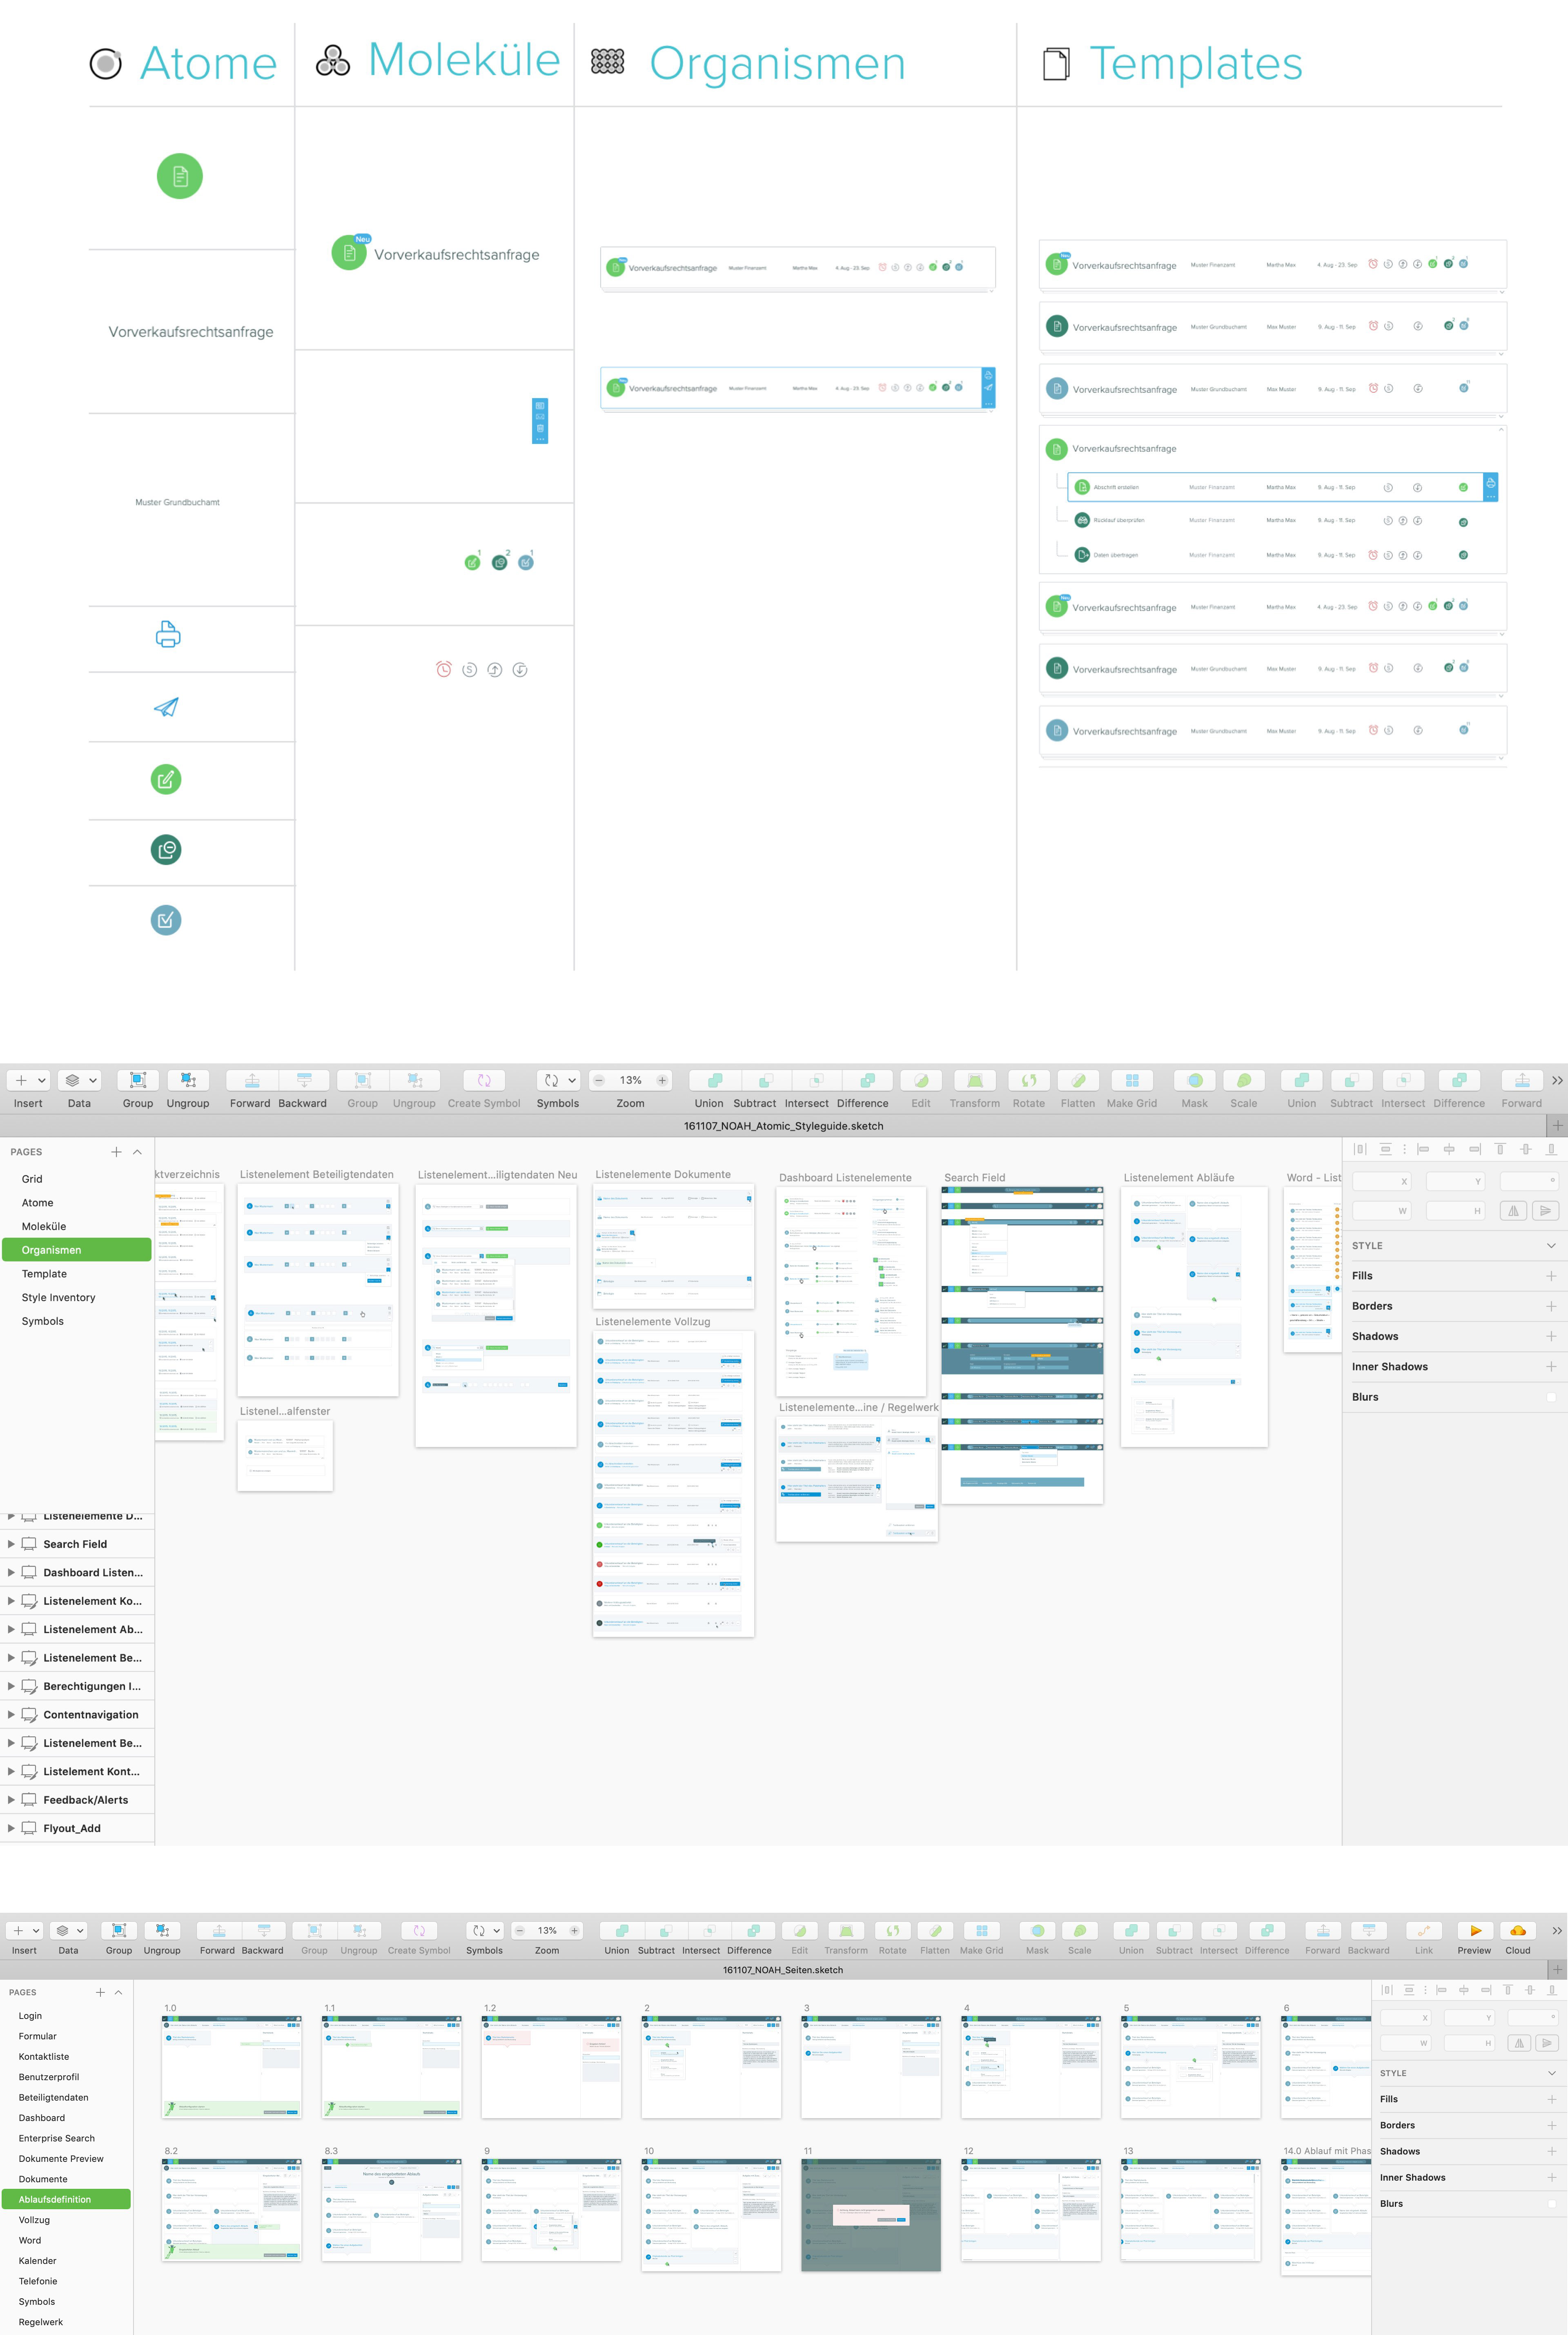Select Symbols page in Styleguide window
The image size is (1568, 2335).
(x=43, y=1321)
